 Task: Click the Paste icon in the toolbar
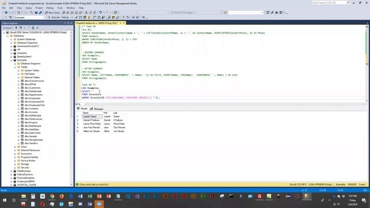[95, 13]
